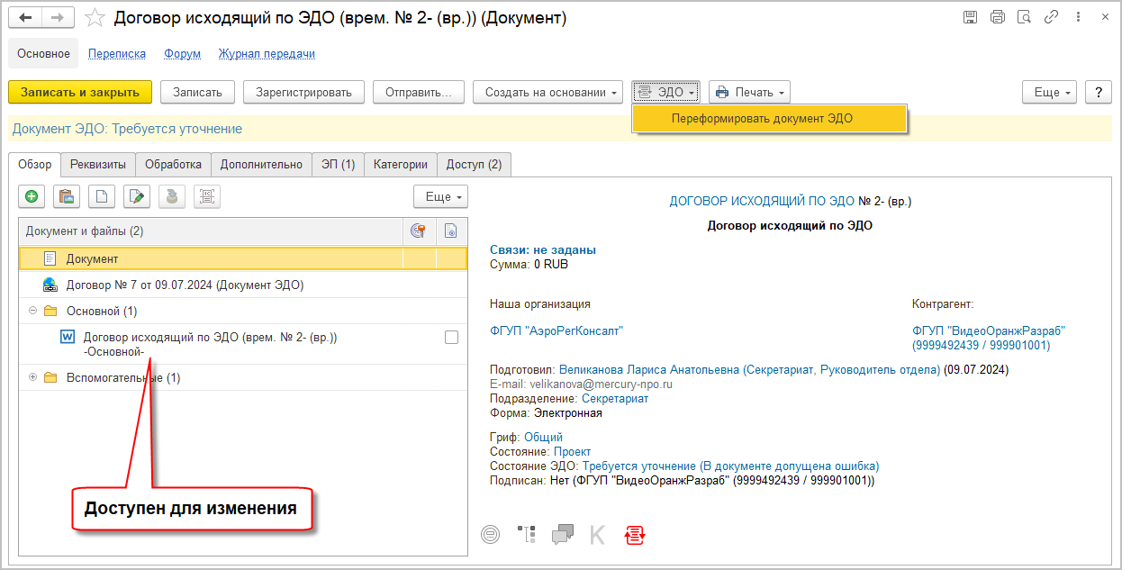Open the Печать dropdown menu

[749, 92]
